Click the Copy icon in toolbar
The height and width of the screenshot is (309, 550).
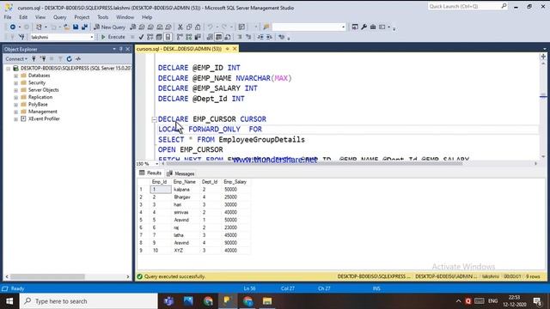pyautogui.click(x=189, y=27)
